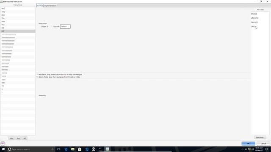Image resolution: width=271 pixels, height=152 pixels.
Task: Click the volume icon in the system tray
Action: point(253,149)
